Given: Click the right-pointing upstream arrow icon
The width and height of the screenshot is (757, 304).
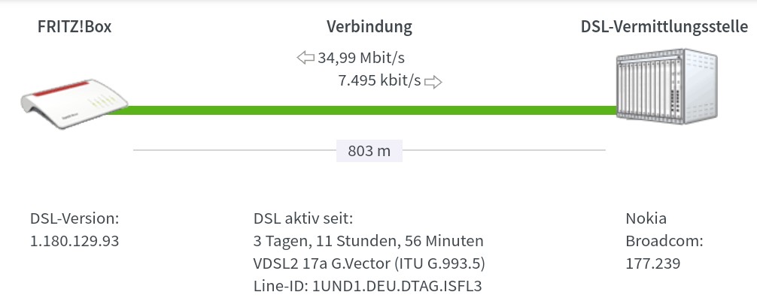Looking at the screenshot, I should pyautogui.click(x=433, y=82).
